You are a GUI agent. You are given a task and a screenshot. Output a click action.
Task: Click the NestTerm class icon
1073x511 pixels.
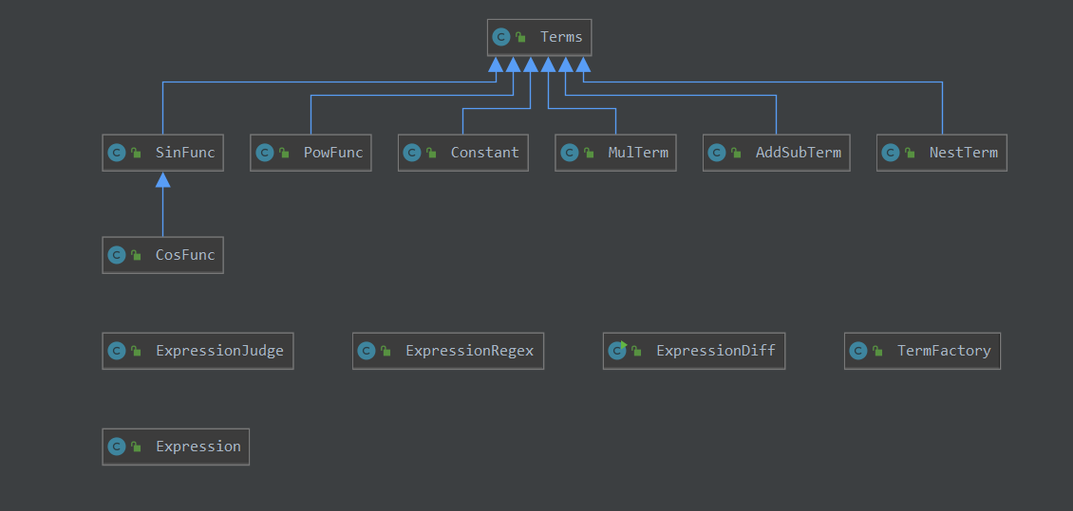[891, 153]
